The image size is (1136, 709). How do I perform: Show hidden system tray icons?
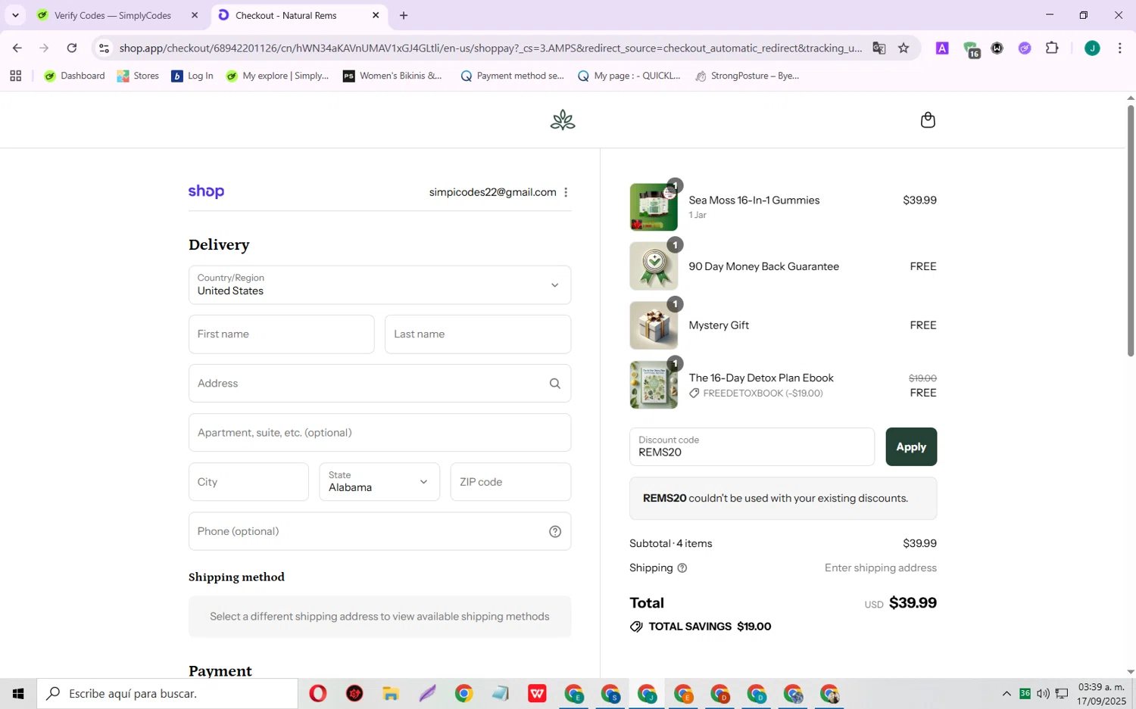1006,694
